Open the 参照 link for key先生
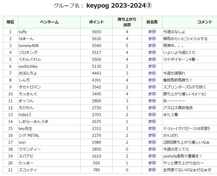This screenshot has width=217, height=176. (152, 128)
